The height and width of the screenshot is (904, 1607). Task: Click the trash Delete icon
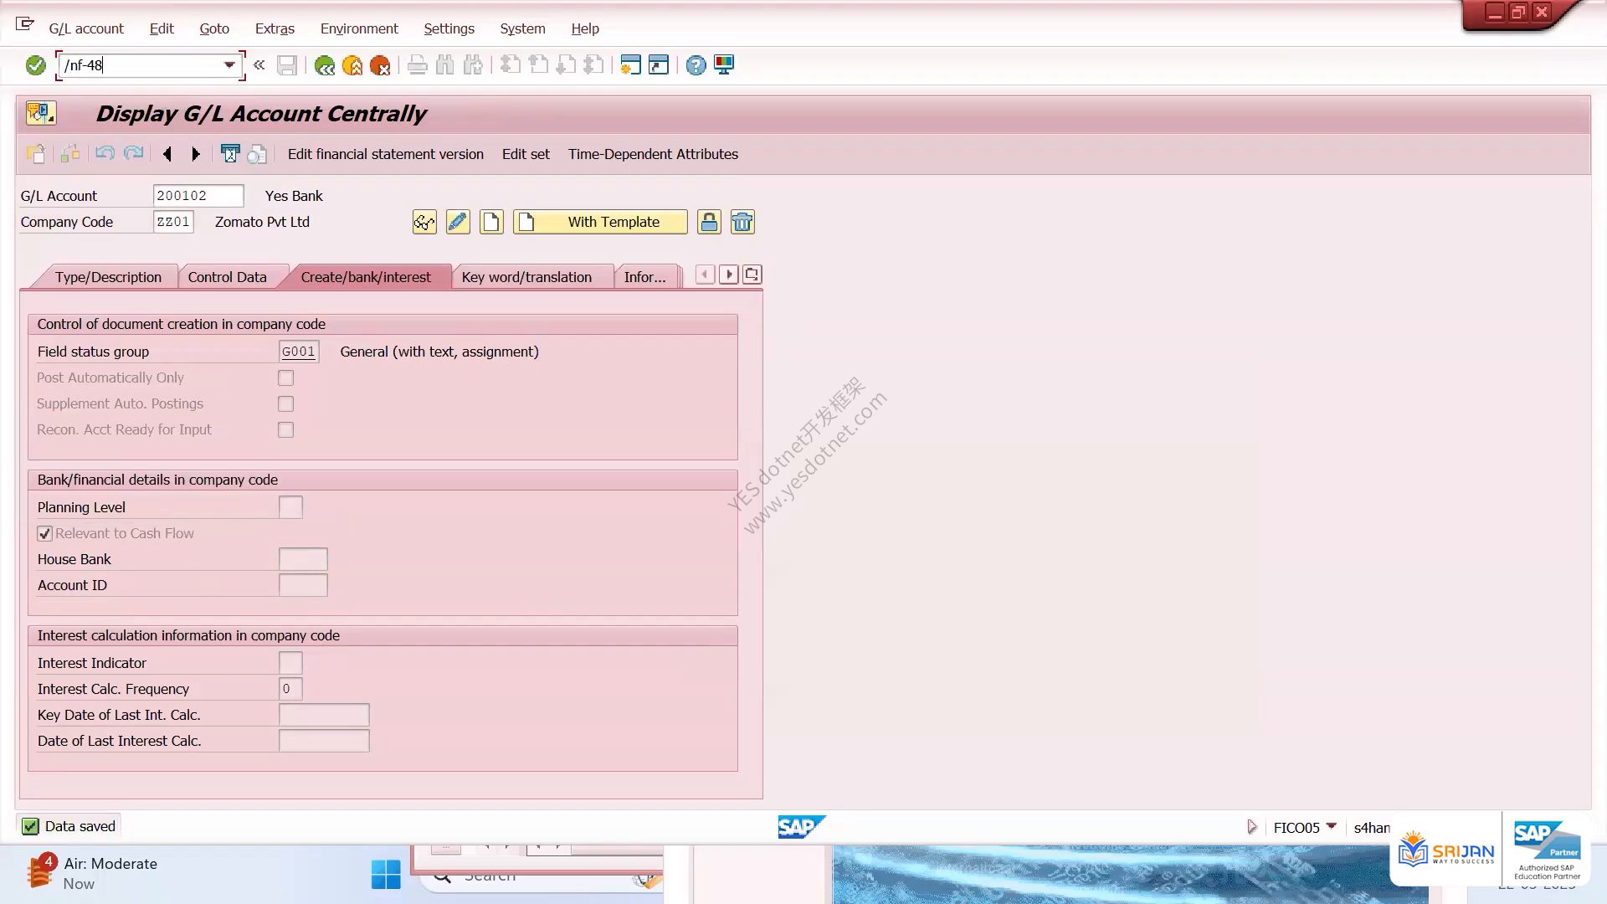742,222
